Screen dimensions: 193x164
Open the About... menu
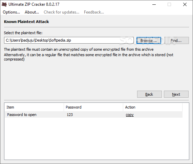click(32, 12)
